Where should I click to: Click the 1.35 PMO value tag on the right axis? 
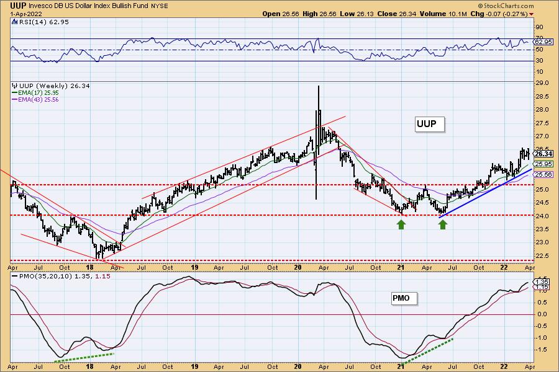(x=542, y=281)
